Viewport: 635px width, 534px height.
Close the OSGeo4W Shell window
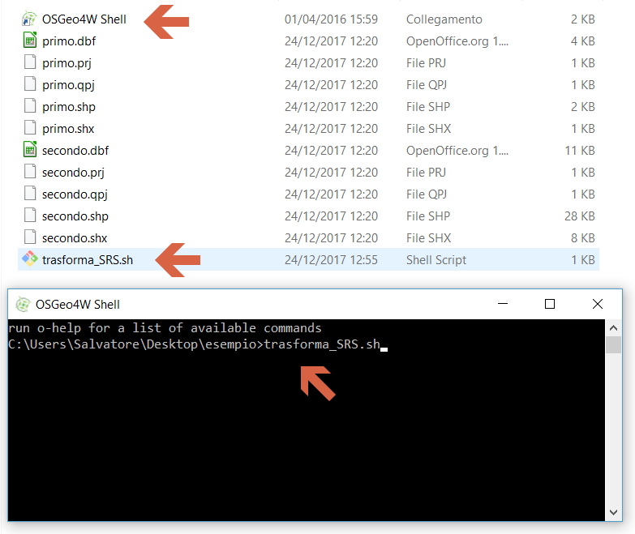point(598,304)
